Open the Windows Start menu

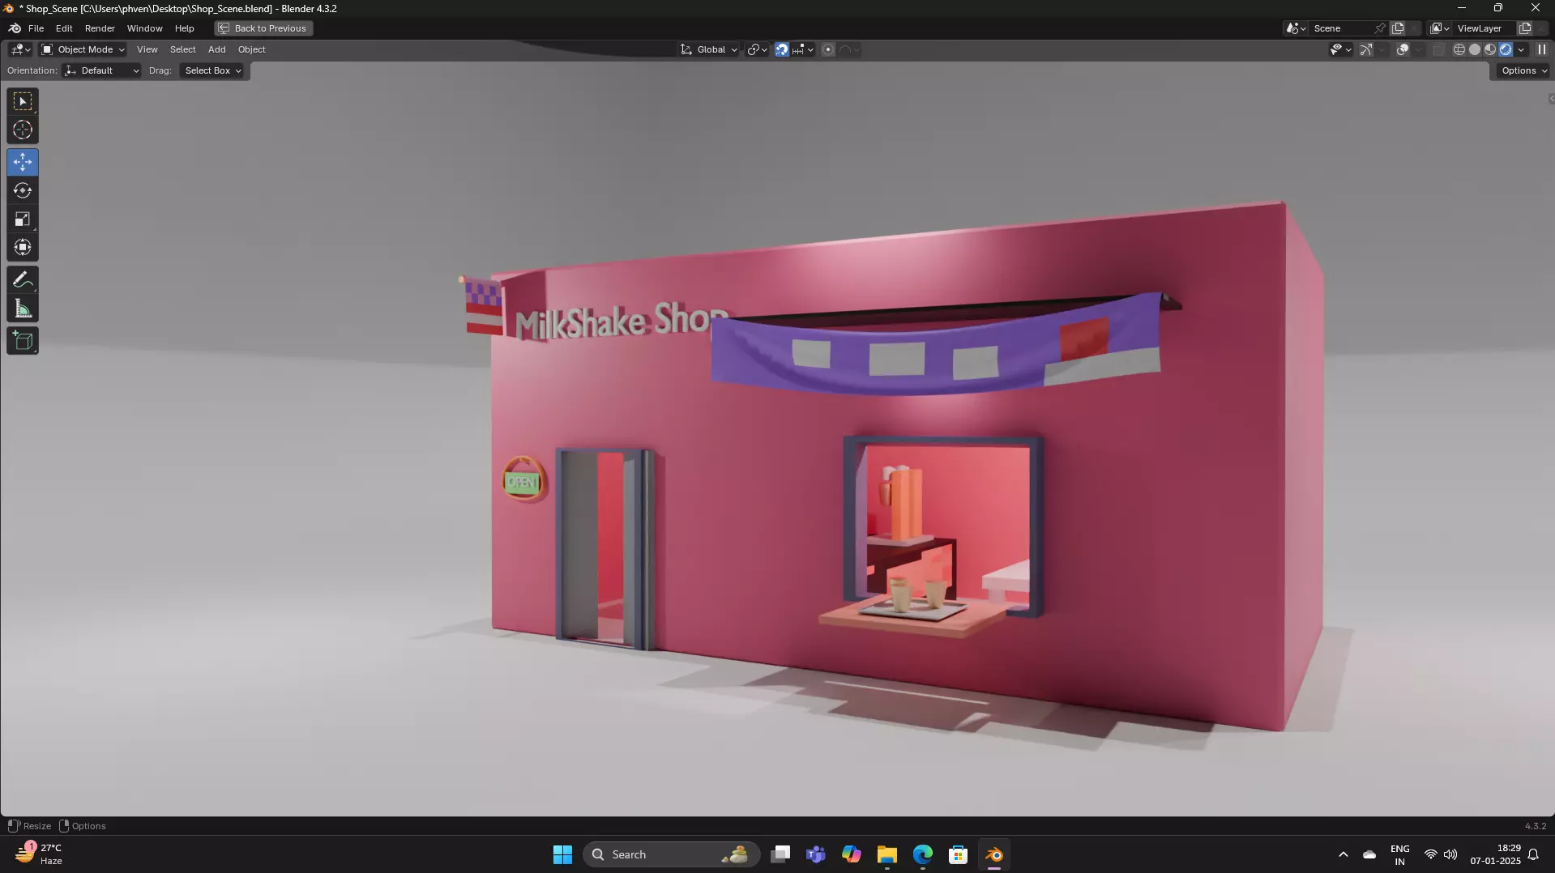pyautogui.click(x=562, y=854)
